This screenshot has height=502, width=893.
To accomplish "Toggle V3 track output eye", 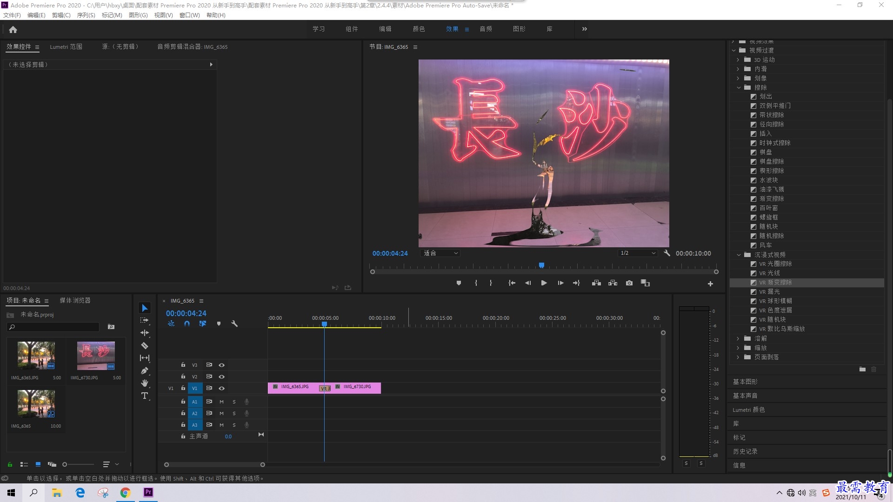I will click(222, 365).
